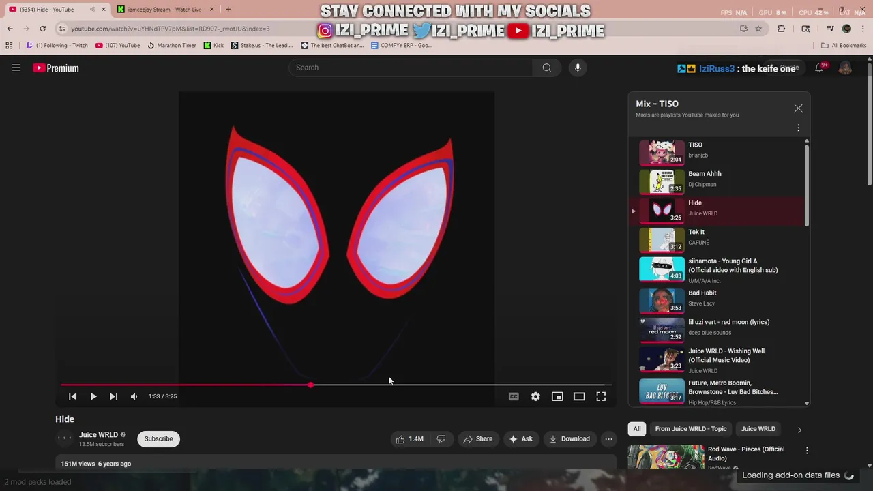This screenshot has height=491, width=873.
Task: Open Stake.us bookmark
Action: tap(262, 46)
